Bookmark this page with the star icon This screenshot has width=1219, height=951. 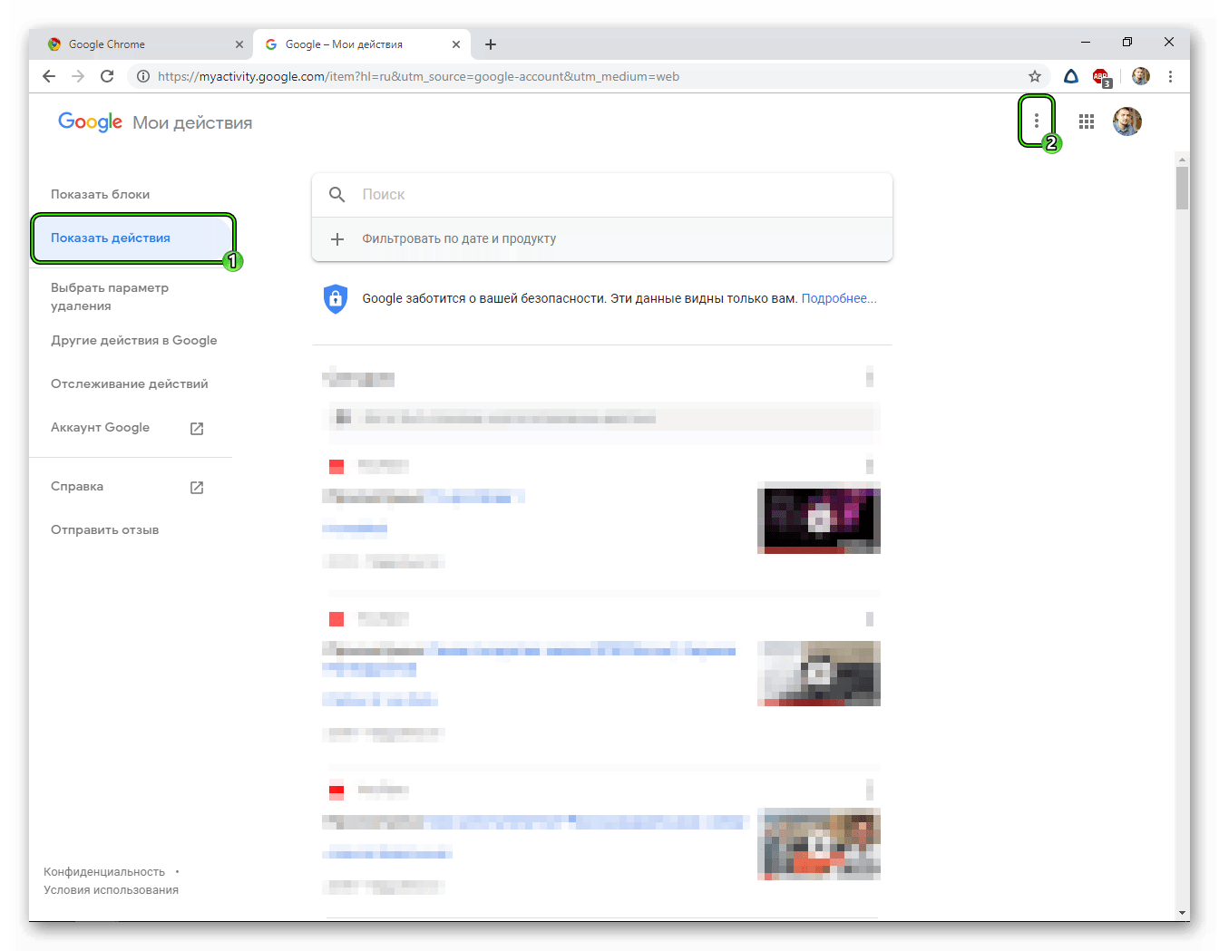click(x=1035, y=76)
